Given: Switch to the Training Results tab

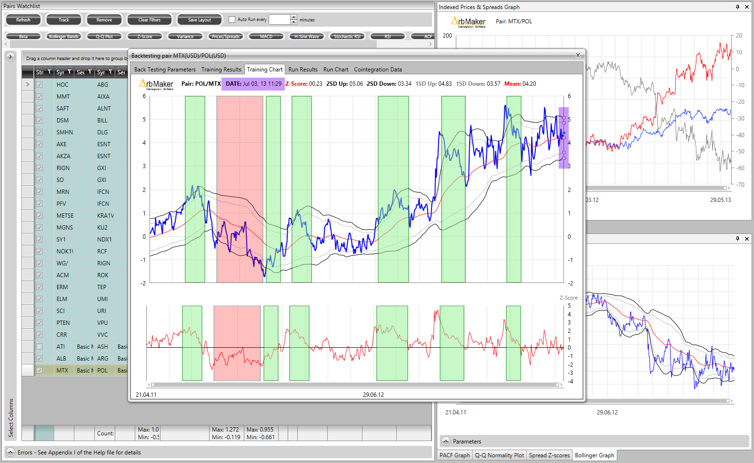Looking at the screenshot, I should click(221, 70).
